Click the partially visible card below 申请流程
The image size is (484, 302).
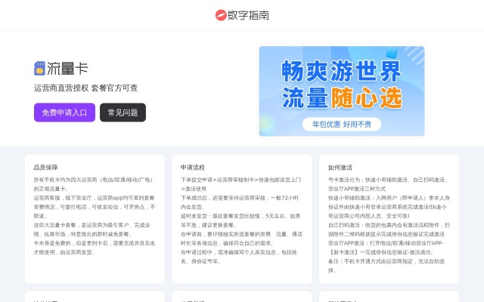242,296
